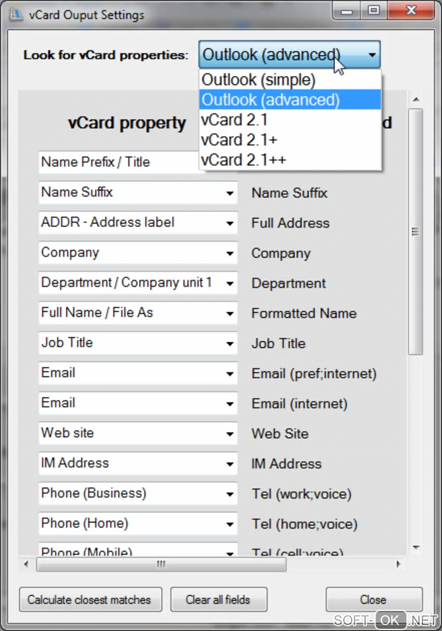
Task: Click 'Calculate closest matches' button
Action: tap(91, 600)
